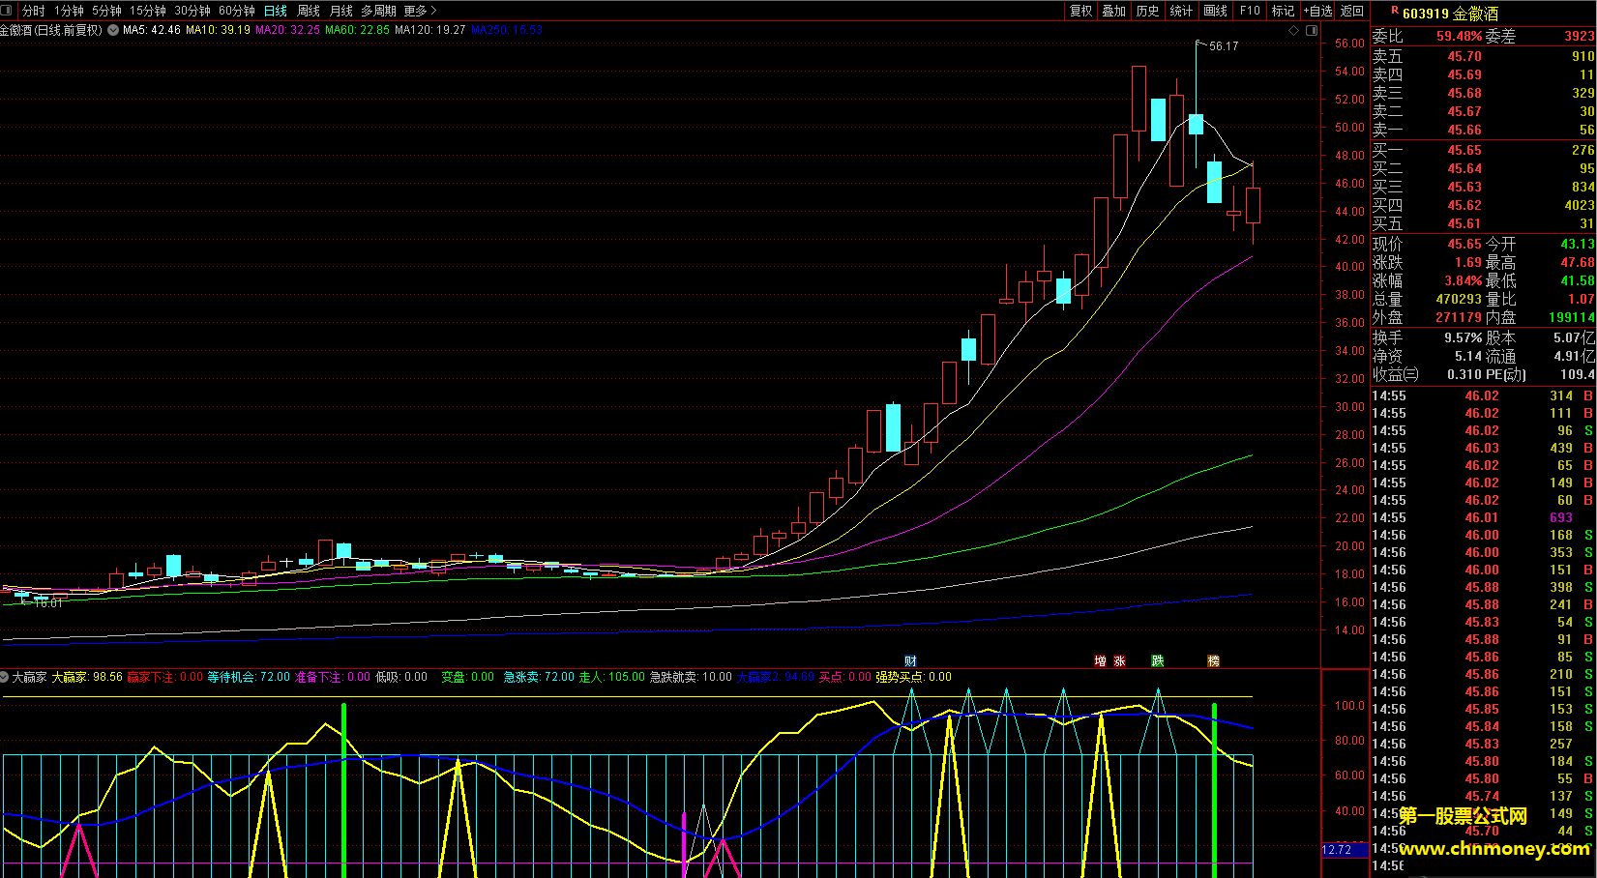The width and height of the screenshot is (1597, 878).
Task: Click the MA120: 19.27 indicator label
Action: point(429,30)
